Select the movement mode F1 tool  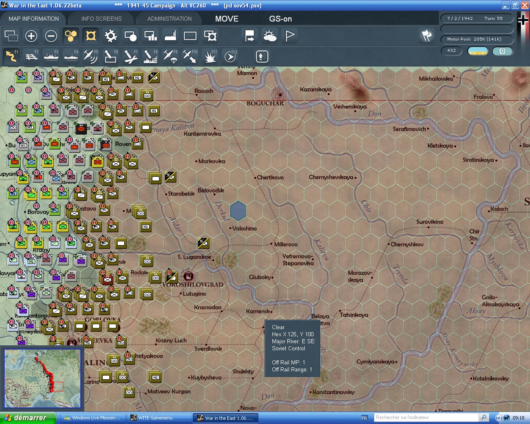11,56
